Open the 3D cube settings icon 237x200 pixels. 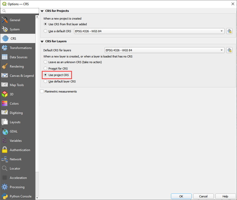click(x=5, y=94)
